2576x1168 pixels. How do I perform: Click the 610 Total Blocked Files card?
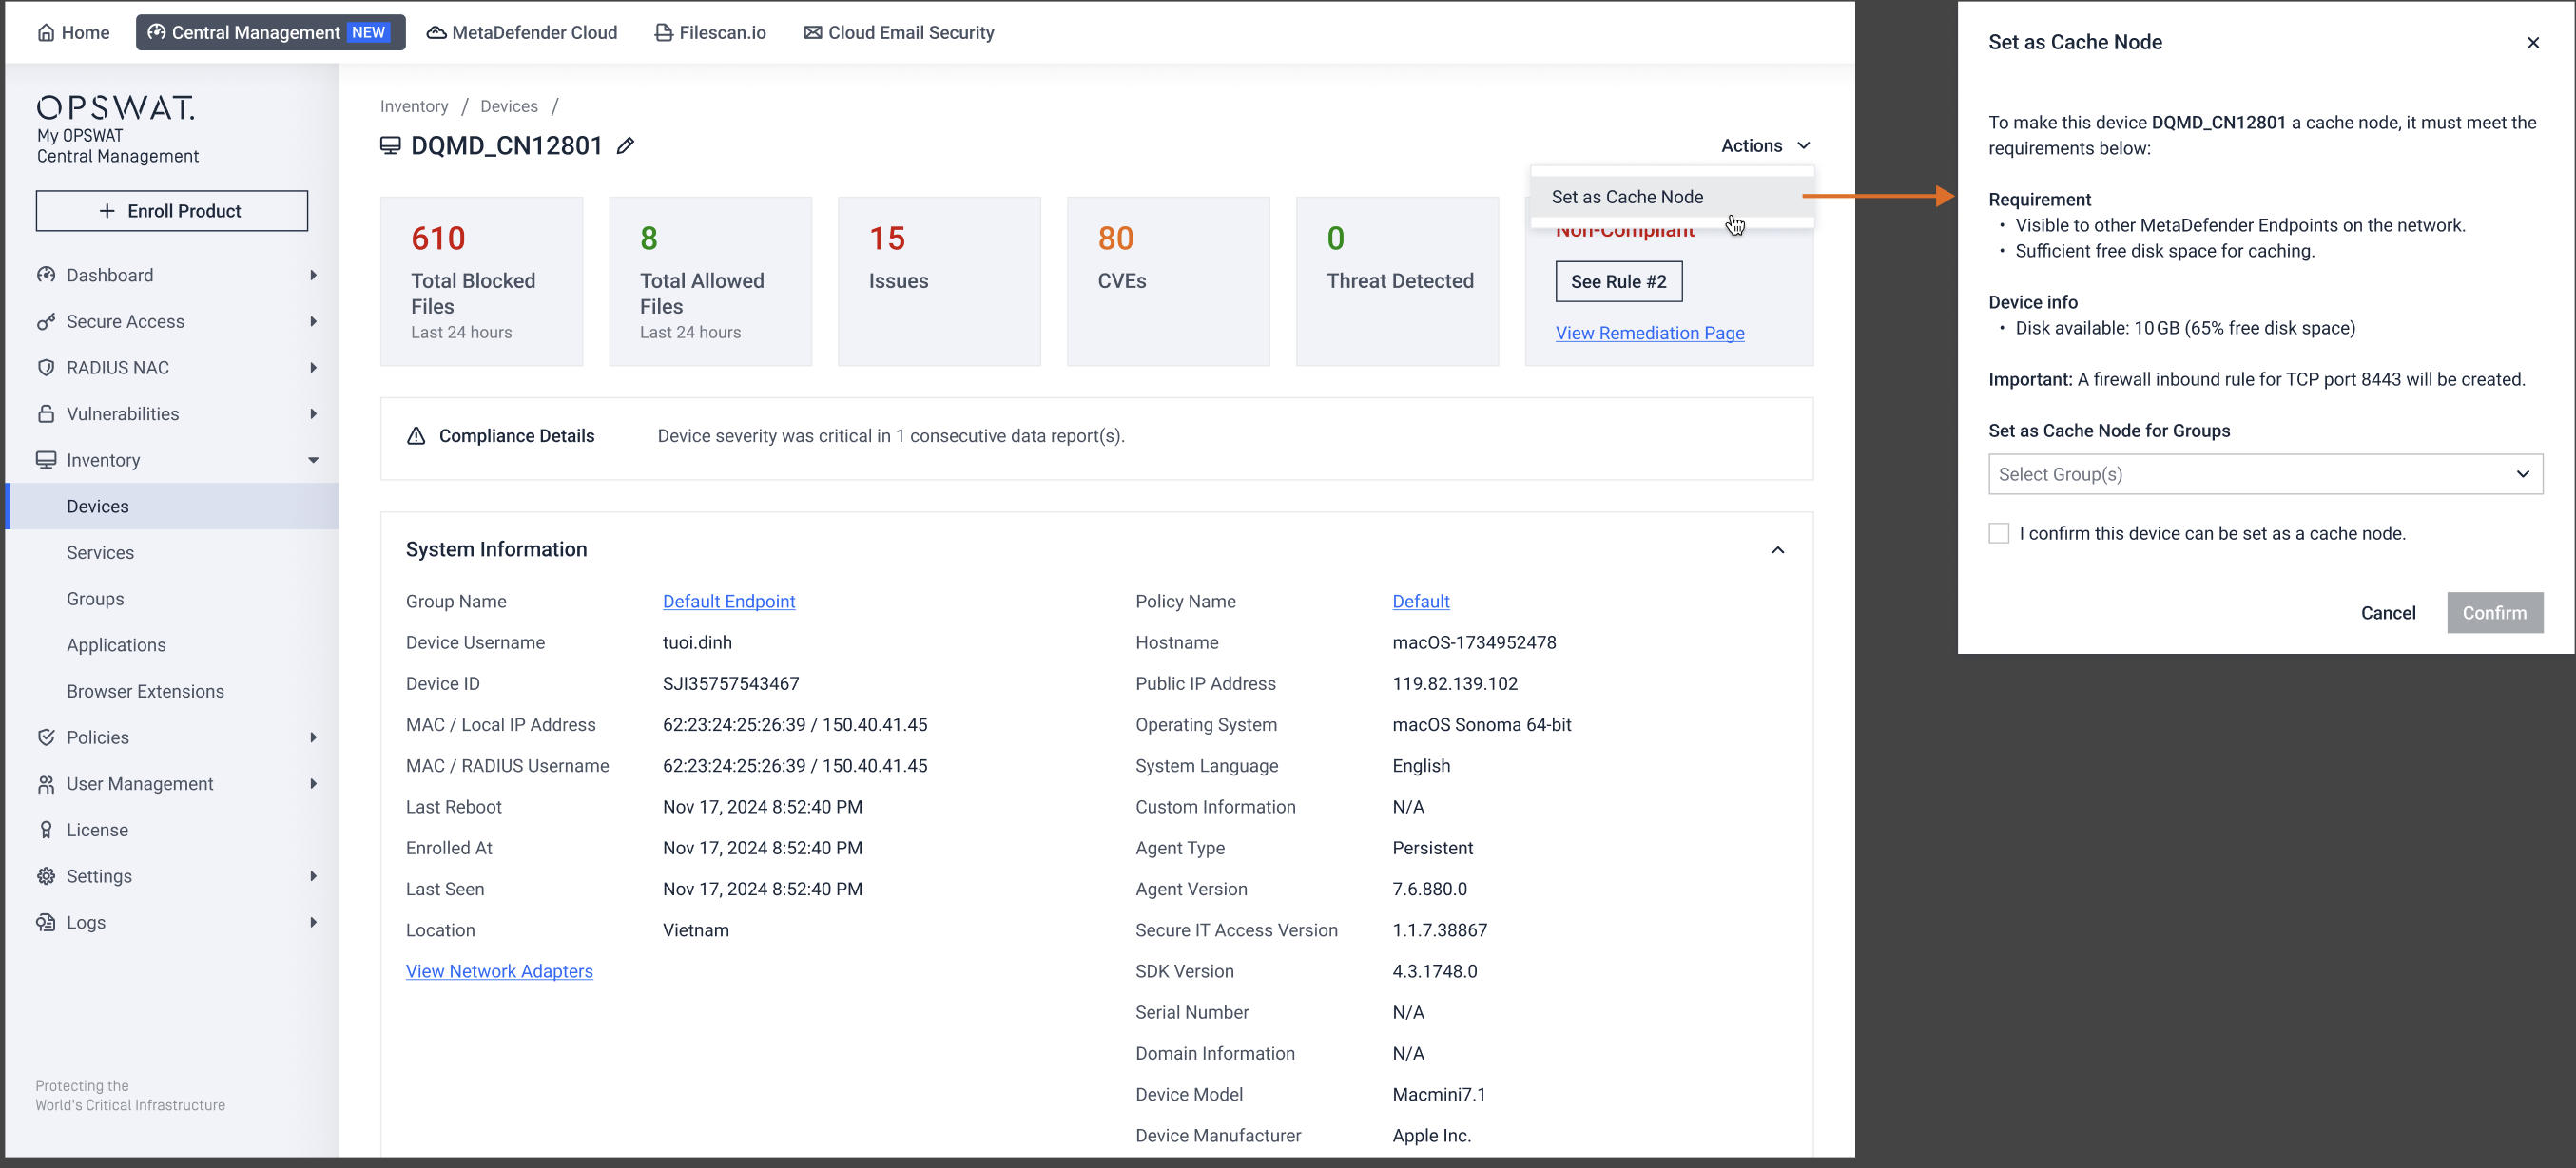pyautogui.click(x=481, y=280)
